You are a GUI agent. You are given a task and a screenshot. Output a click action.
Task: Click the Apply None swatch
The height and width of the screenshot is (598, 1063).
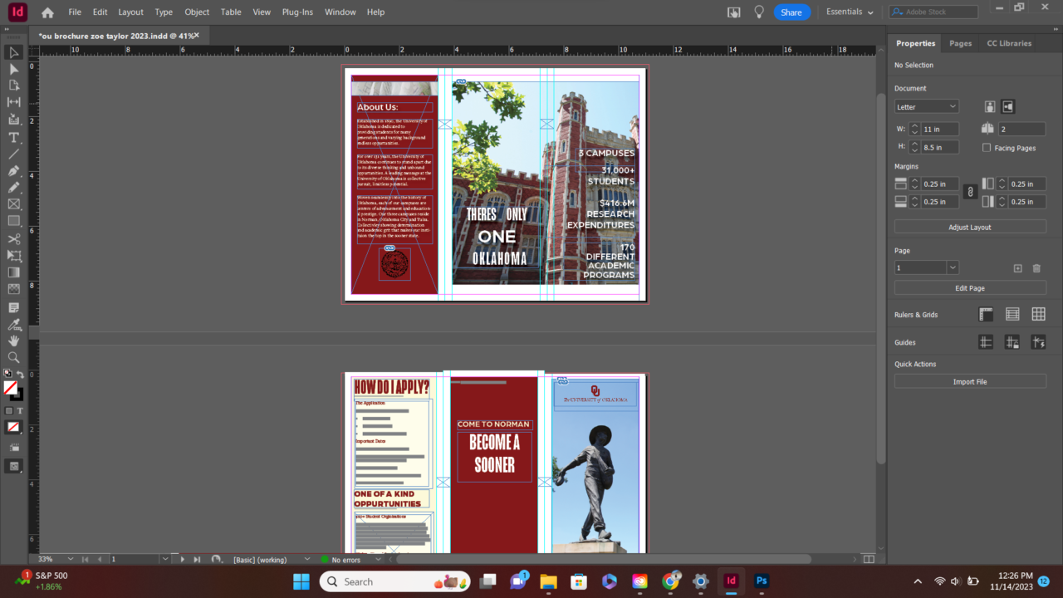(13, 427)
